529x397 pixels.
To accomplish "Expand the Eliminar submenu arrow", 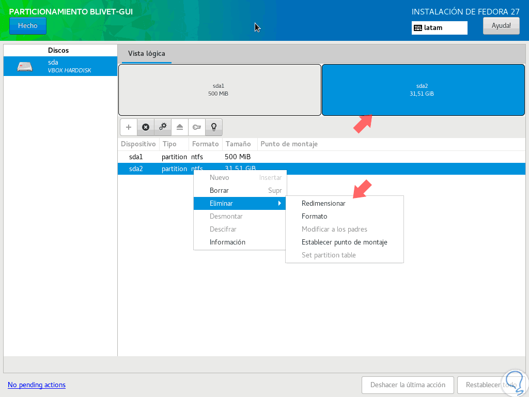I will pos(279,203).
